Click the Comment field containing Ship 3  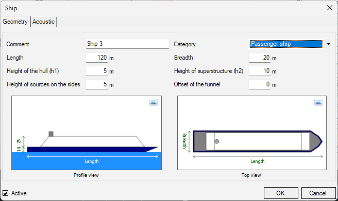coord(127,44)
